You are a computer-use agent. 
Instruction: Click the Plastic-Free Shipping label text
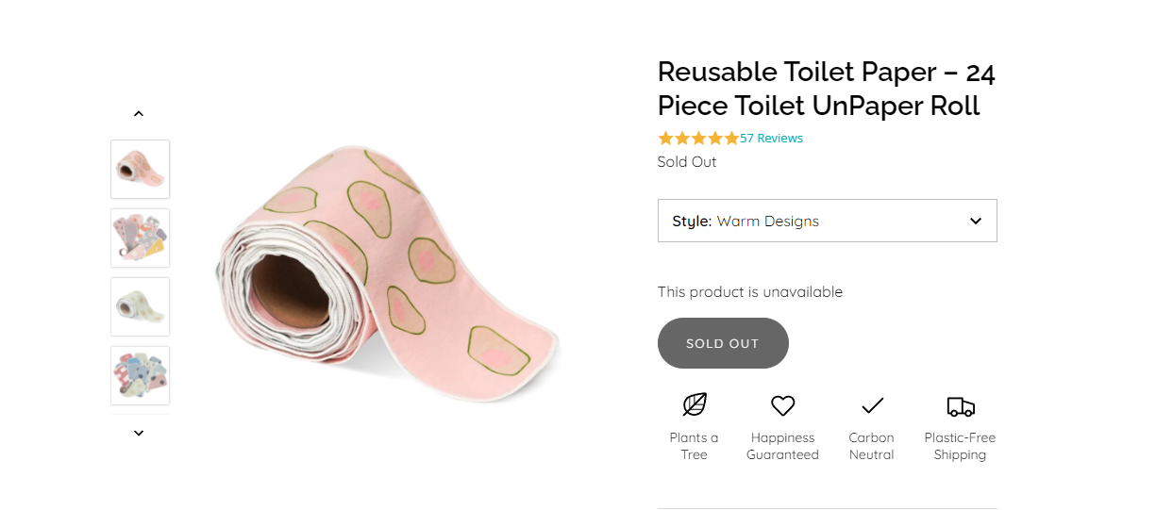960,446
